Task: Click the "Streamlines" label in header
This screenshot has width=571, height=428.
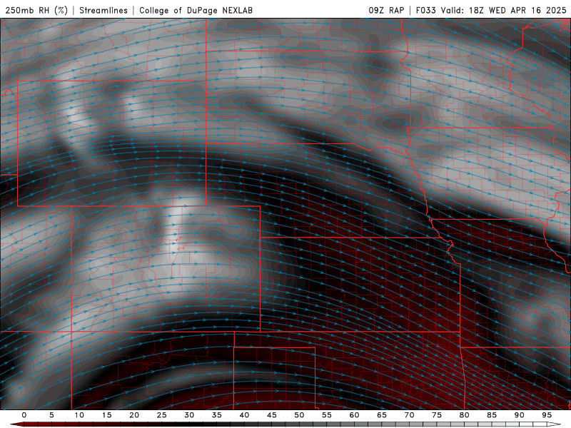Action: (x=103, y=10)
